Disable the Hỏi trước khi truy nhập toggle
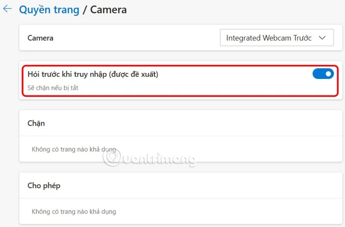Image resolution: width=345 pixels, height=227 pixels. 323,74
